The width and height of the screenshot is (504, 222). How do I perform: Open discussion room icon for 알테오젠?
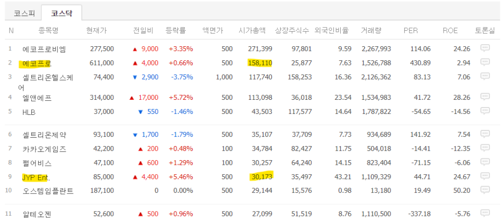point(485,213)
